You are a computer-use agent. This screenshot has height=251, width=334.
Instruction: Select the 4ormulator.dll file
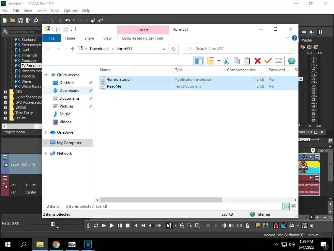(x=198, y=79)
